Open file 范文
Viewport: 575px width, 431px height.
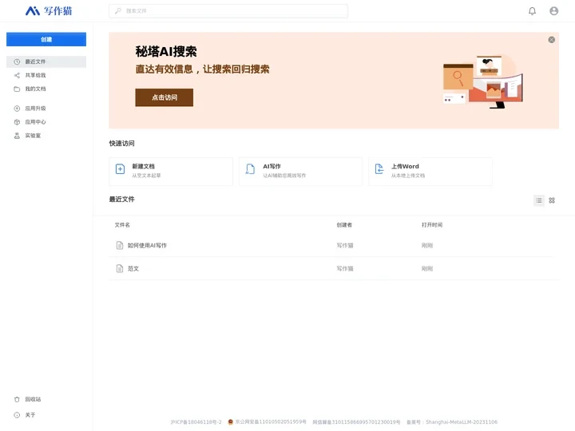(133, 269)
